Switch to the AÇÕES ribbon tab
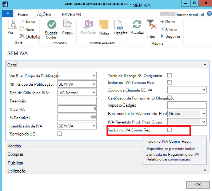Image resolution: width=212 pixels, height=191 pixels. 44,14
